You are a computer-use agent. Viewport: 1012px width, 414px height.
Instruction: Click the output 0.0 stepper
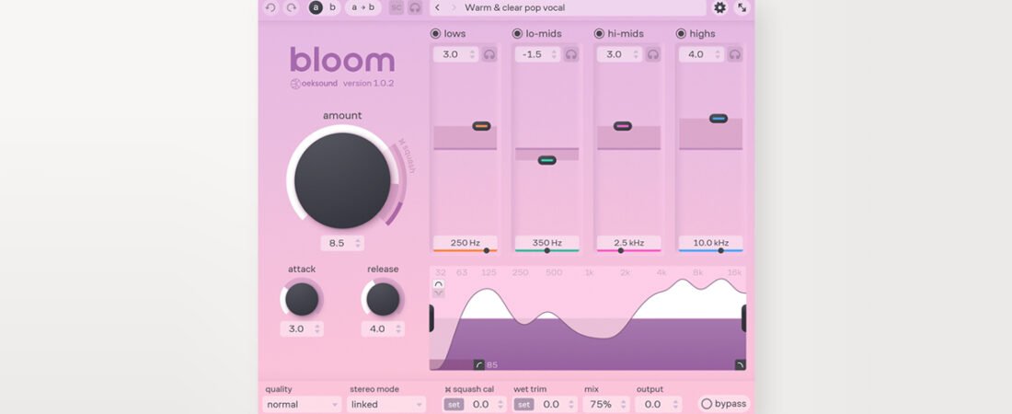[x=659, y=404]
